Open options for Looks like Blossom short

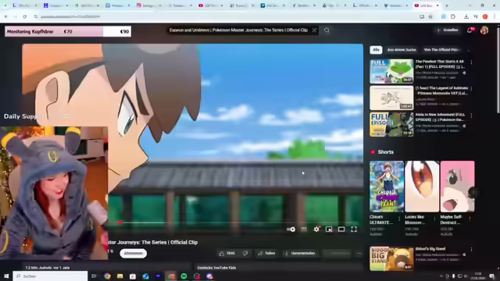[x=434, y=219]
